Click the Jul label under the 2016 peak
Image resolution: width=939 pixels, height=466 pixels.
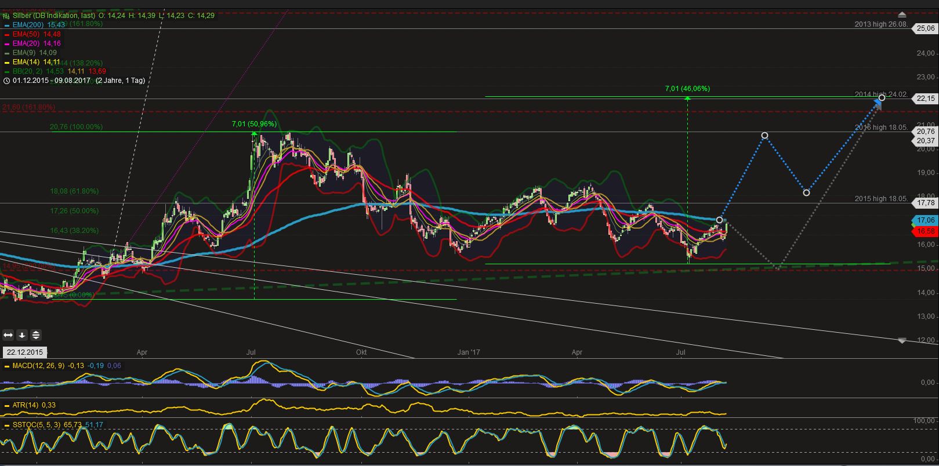pos(251,352)
